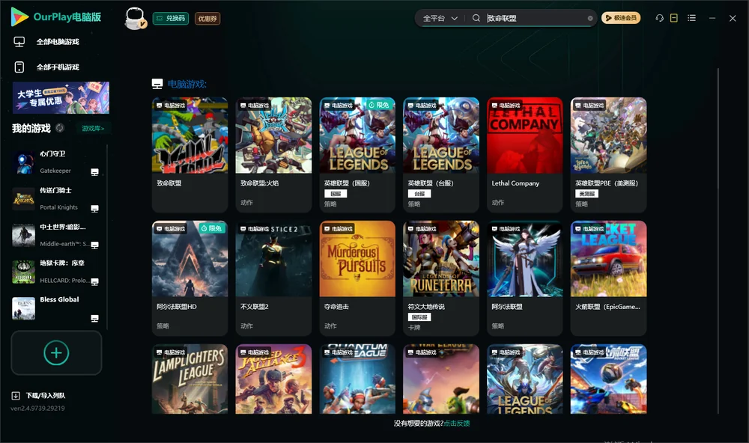Click the yellow bookmark panel icon
The height and width of the screenshot is (443, 749).
674,18
